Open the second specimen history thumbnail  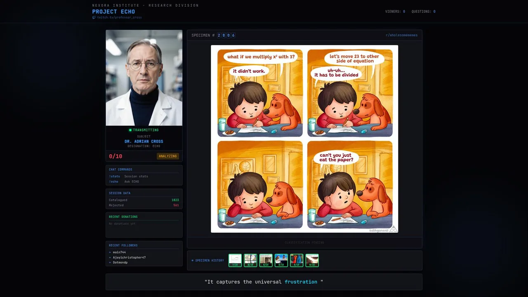coord(250,260)
